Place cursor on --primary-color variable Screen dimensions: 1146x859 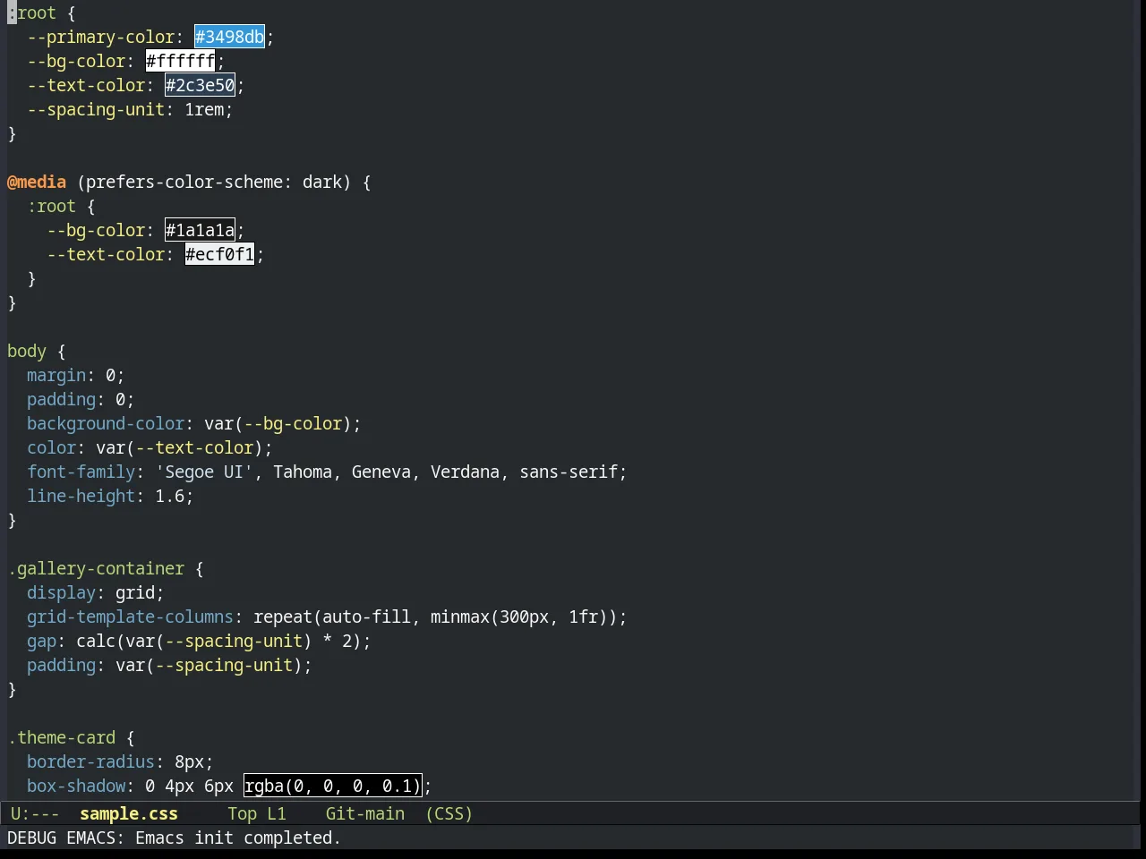pyautogui.click(x=100, y=37)
